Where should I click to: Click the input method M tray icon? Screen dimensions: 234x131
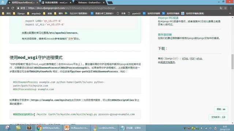pyautogui.click(x=215, y=128)
